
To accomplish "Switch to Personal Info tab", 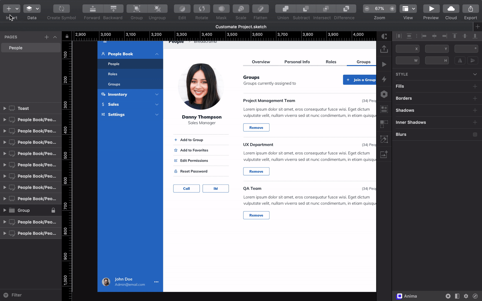I will pyautogui.click(x=297, y=62).
